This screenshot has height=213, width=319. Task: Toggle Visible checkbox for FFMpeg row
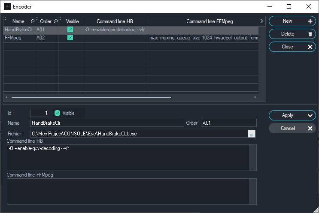(x=70, y=38)
